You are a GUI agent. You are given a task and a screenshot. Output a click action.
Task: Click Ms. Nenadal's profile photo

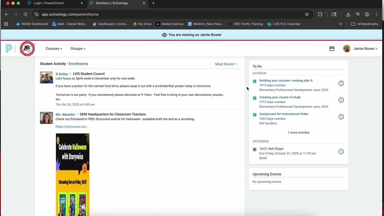pos(46,118)
